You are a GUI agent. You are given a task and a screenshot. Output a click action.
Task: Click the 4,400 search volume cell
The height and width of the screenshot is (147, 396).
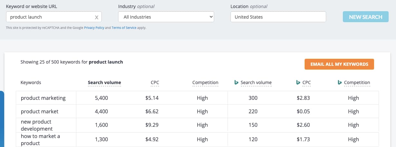click(x=101, y=111)
